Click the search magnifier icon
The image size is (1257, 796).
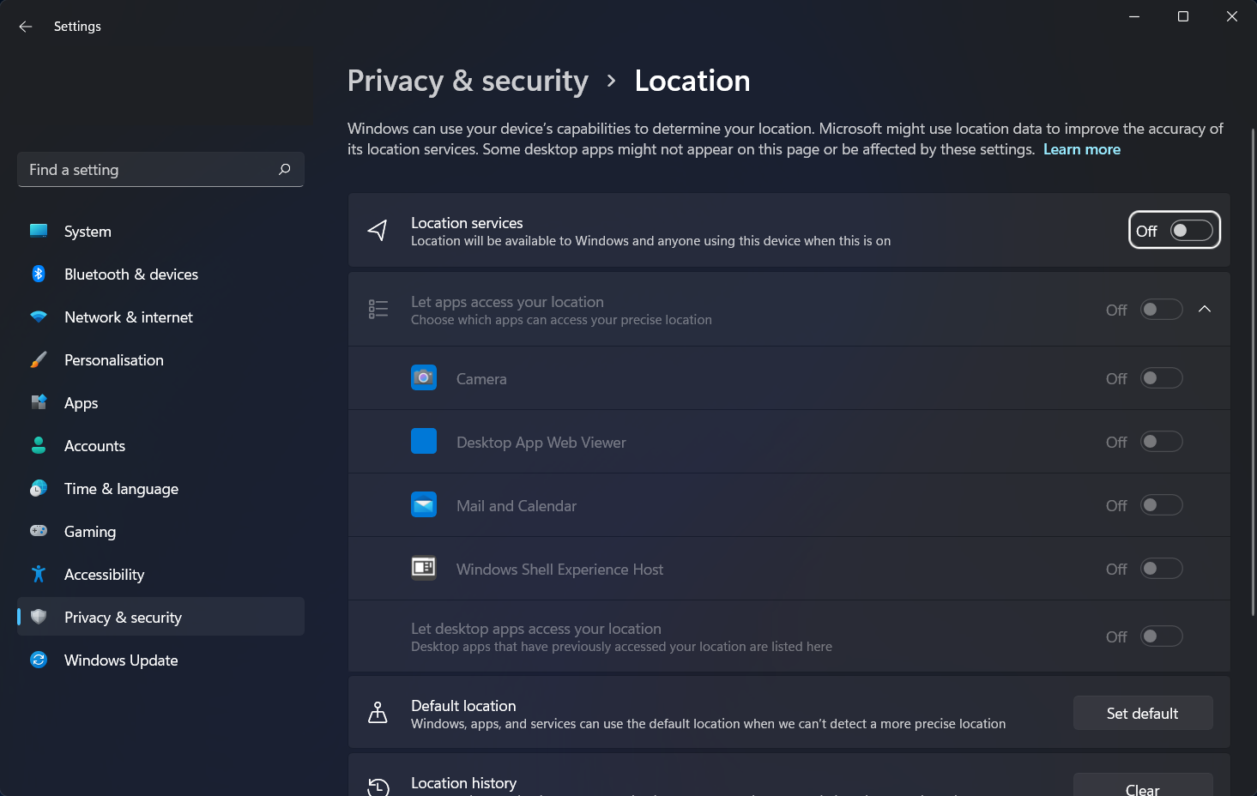(x=285, y=170)
